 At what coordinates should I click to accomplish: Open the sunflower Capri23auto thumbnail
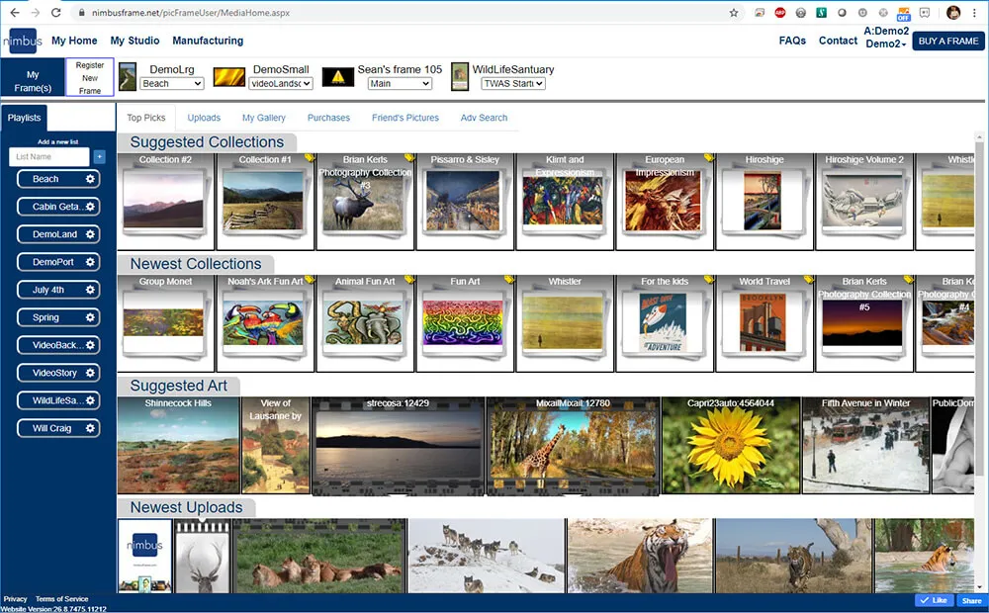tap(731, 445)
